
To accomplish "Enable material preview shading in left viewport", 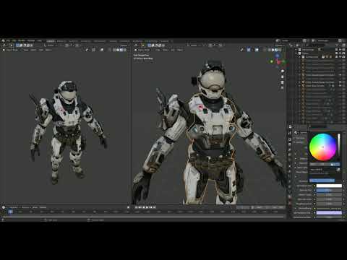I will pyautogui.click(x=121, y=50).
